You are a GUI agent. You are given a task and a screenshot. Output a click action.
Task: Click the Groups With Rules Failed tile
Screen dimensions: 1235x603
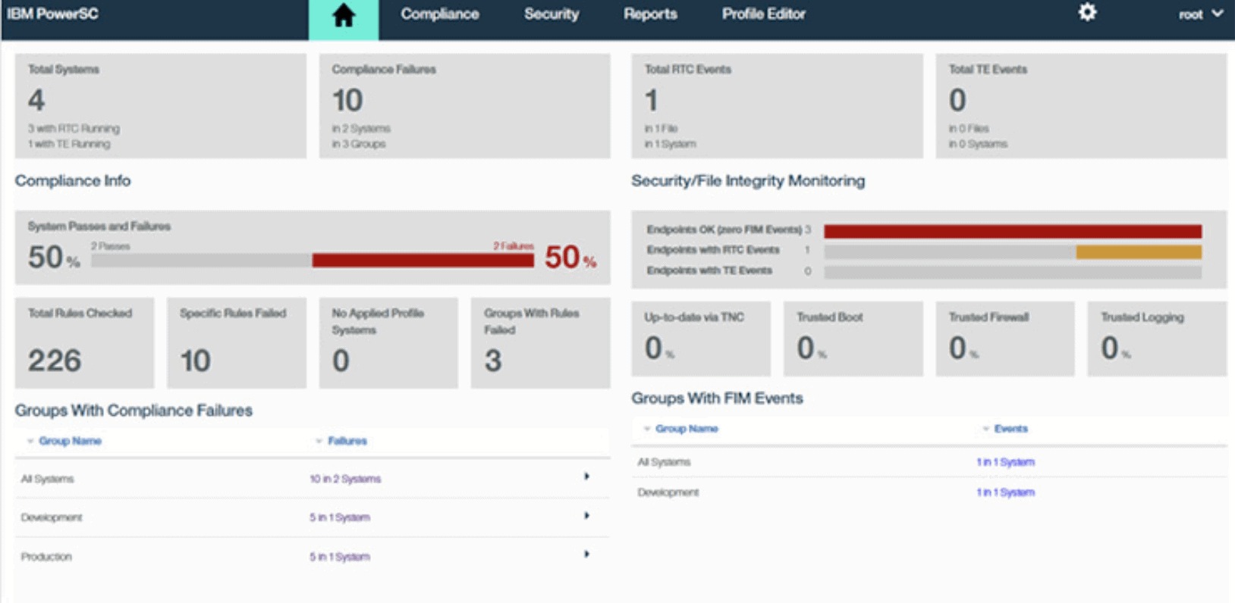[540, 342]
